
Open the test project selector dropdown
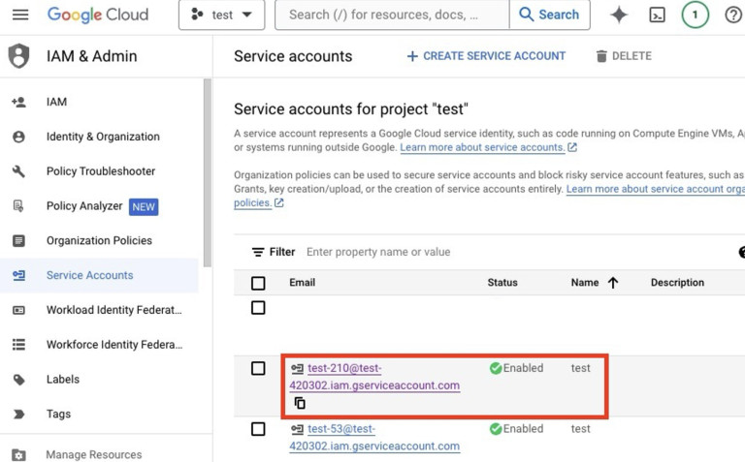pyautogui.click(x=221, y=15)
